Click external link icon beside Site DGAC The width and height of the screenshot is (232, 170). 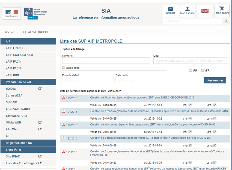click(40, 156)
